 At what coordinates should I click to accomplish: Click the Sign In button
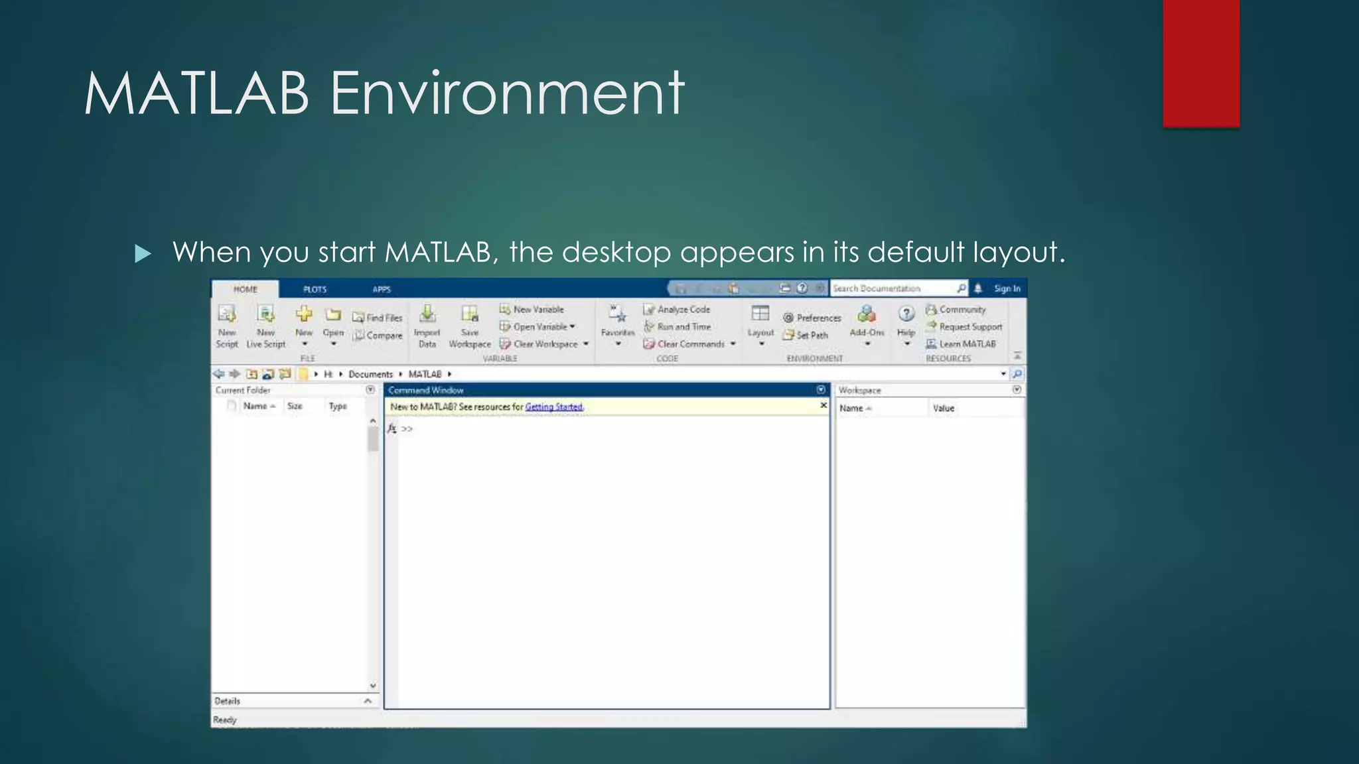(x=1007, y=288)
